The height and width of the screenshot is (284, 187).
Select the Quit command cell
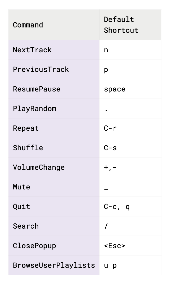tap(54, 206)
